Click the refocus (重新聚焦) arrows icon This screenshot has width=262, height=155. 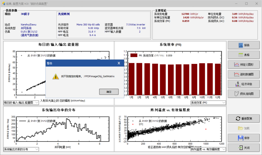pyautogui.click(x=238, y=118)
